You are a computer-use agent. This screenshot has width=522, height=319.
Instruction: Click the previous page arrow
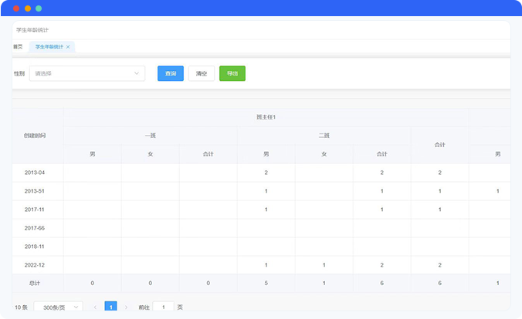pyautogui.click(x=95, y=307)
